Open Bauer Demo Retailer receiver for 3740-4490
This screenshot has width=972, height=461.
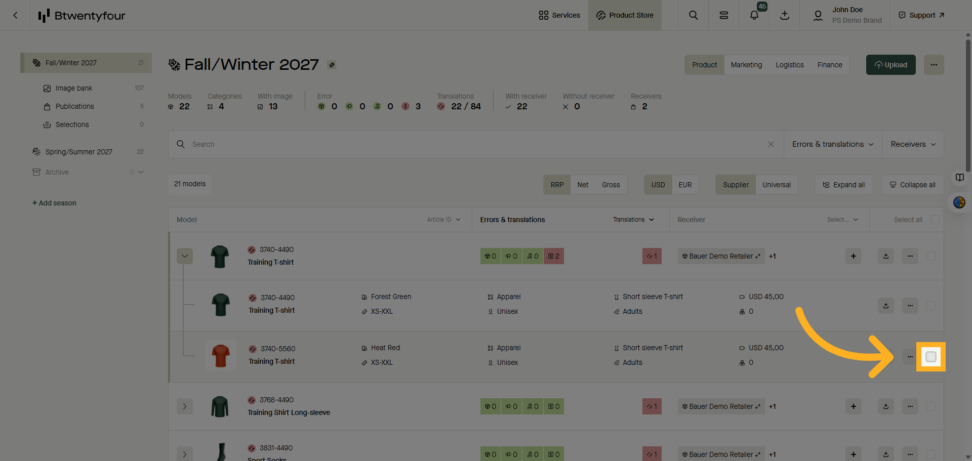pos(721,256)
